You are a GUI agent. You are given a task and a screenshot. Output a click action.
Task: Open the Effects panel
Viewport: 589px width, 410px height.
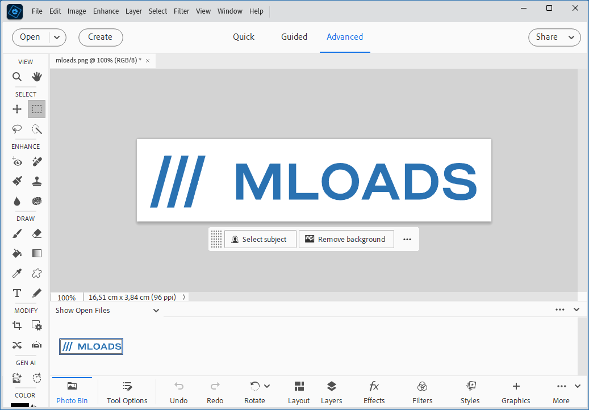[x=374, y=392]
